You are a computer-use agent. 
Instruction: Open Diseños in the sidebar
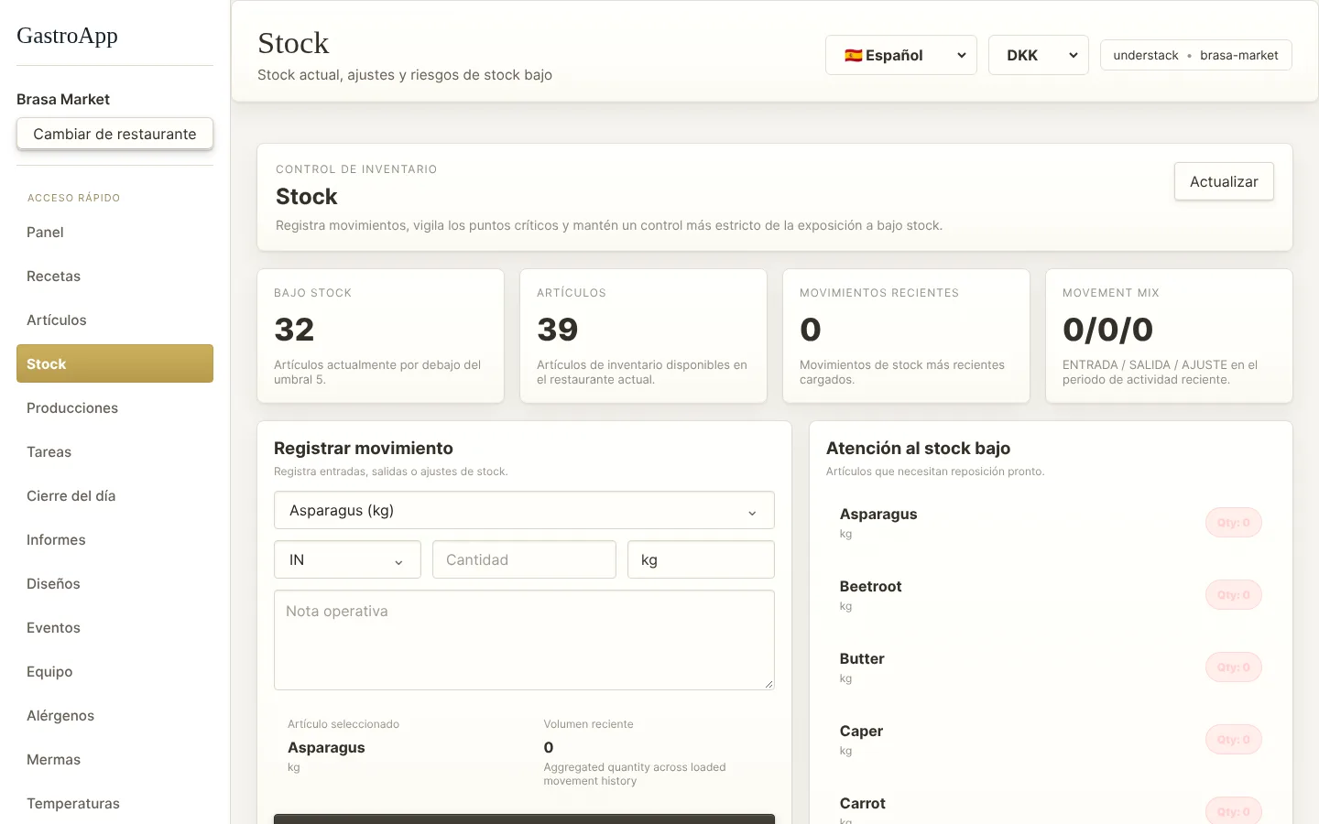tap(114, 584)
